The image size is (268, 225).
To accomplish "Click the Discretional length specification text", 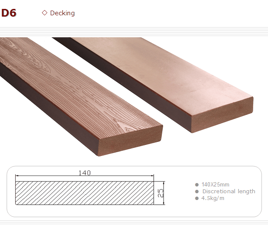I will pos(229,191).
